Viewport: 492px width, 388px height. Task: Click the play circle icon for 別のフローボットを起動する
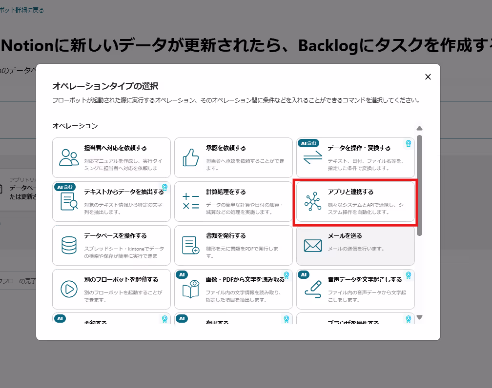[x=69, y=289]
